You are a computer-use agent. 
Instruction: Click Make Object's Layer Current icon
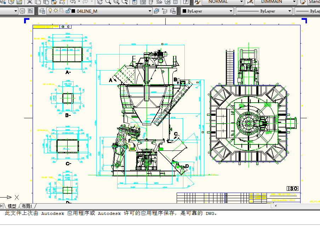(156, 11)
